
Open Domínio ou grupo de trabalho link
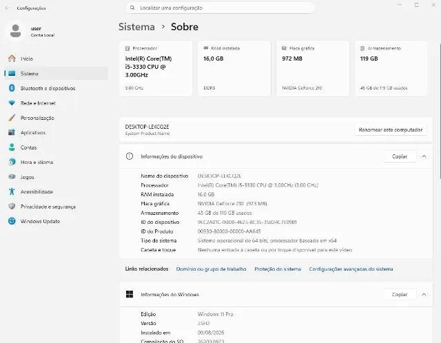click(x=212, y=269)
